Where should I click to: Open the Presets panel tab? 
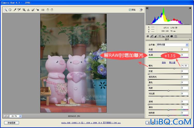176,36
